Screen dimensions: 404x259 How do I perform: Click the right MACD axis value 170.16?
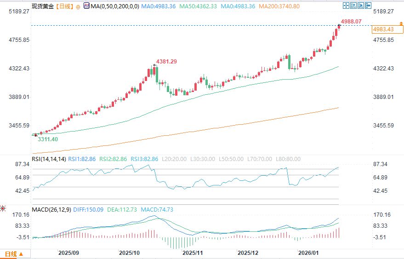[382, 215]
